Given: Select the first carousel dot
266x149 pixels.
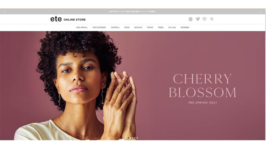Looking at the screenshot, I should [128, 138].
